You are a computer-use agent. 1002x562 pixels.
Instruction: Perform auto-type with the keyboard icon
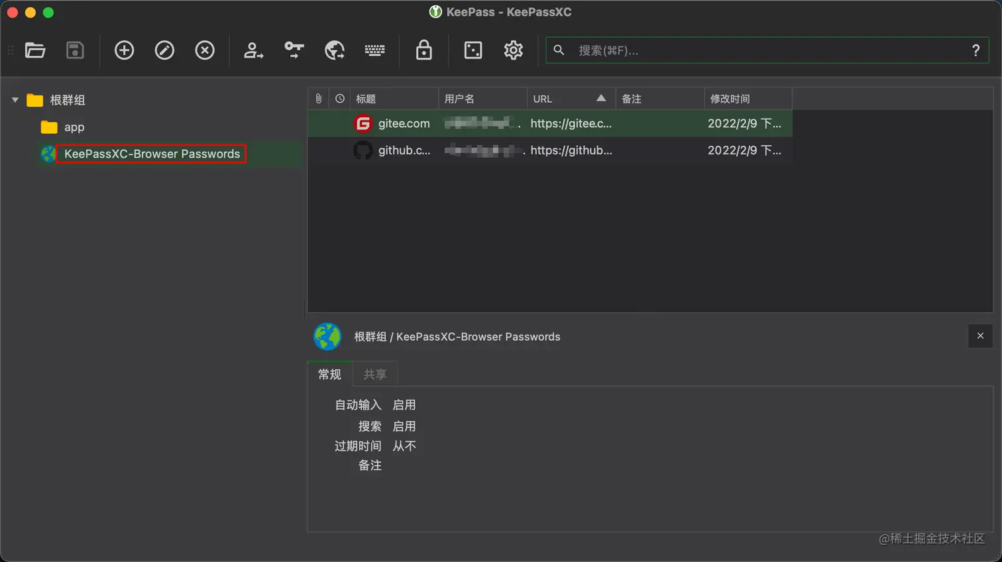click(x=374, y=50)
